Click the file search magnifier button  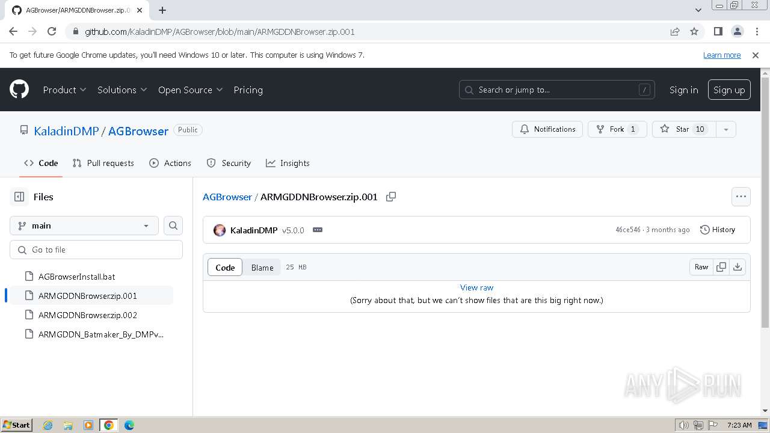(173, 226)
